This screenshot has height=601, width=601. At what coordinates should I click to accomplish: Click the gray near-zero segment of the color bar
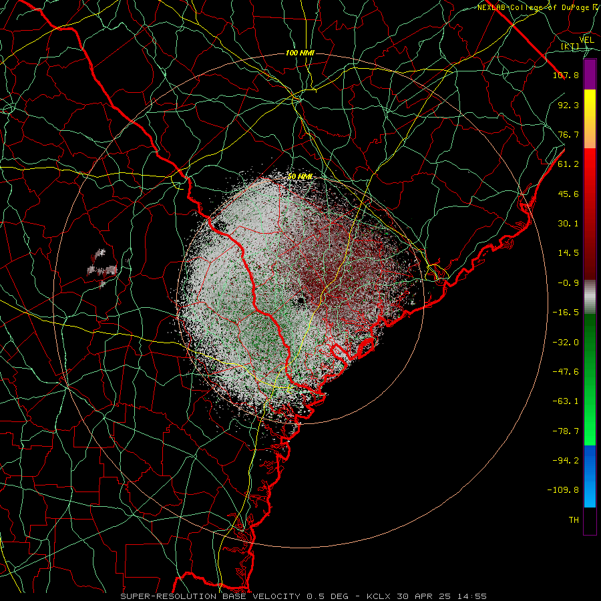[590, 297]
